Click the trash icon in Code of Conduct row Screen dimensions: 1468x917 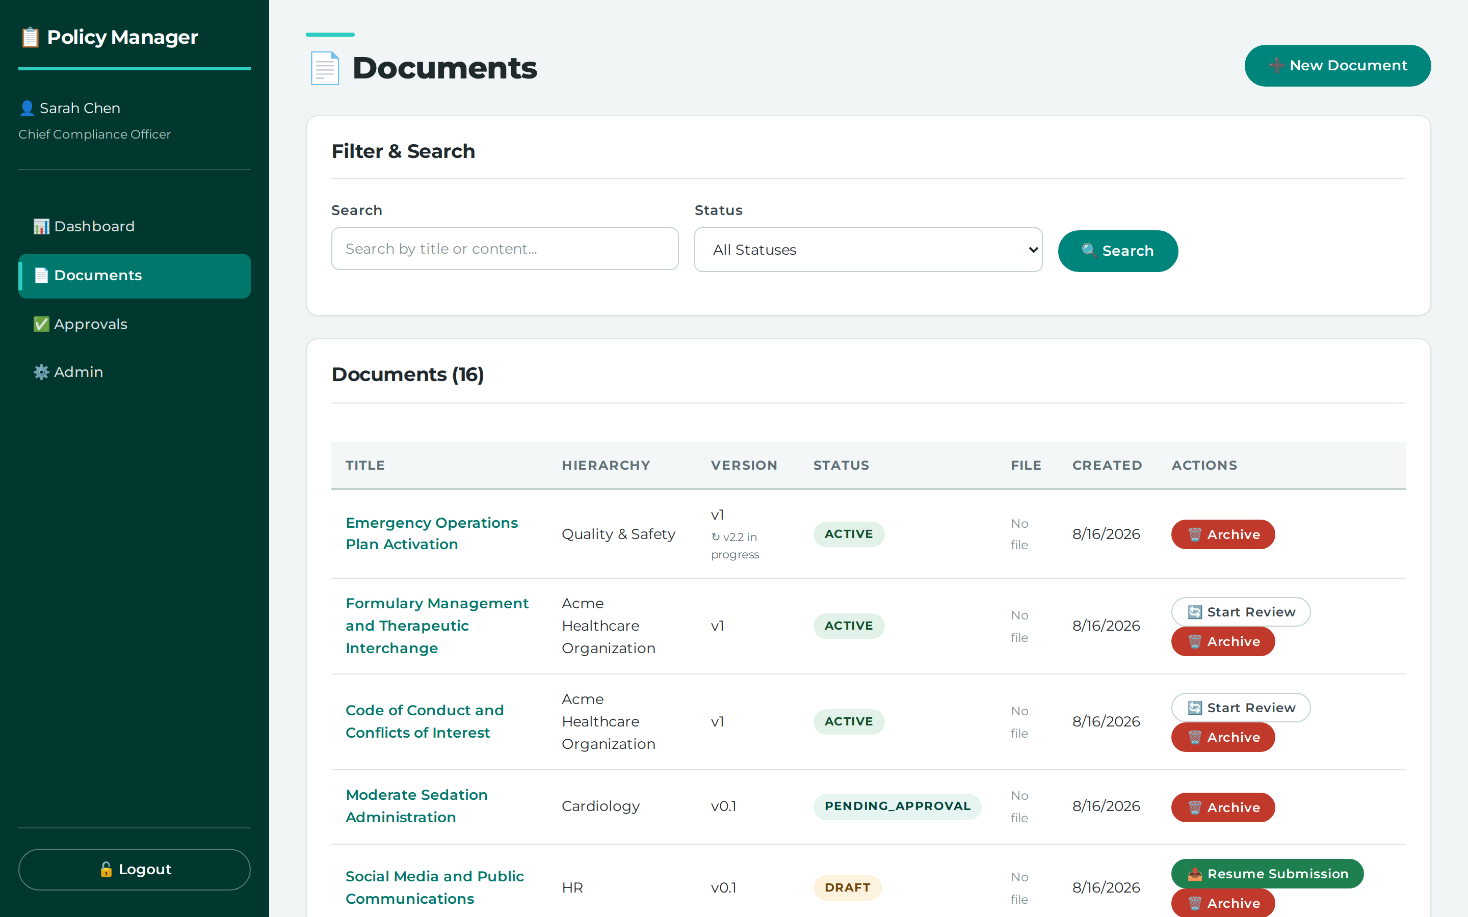tap(1194, 737)
